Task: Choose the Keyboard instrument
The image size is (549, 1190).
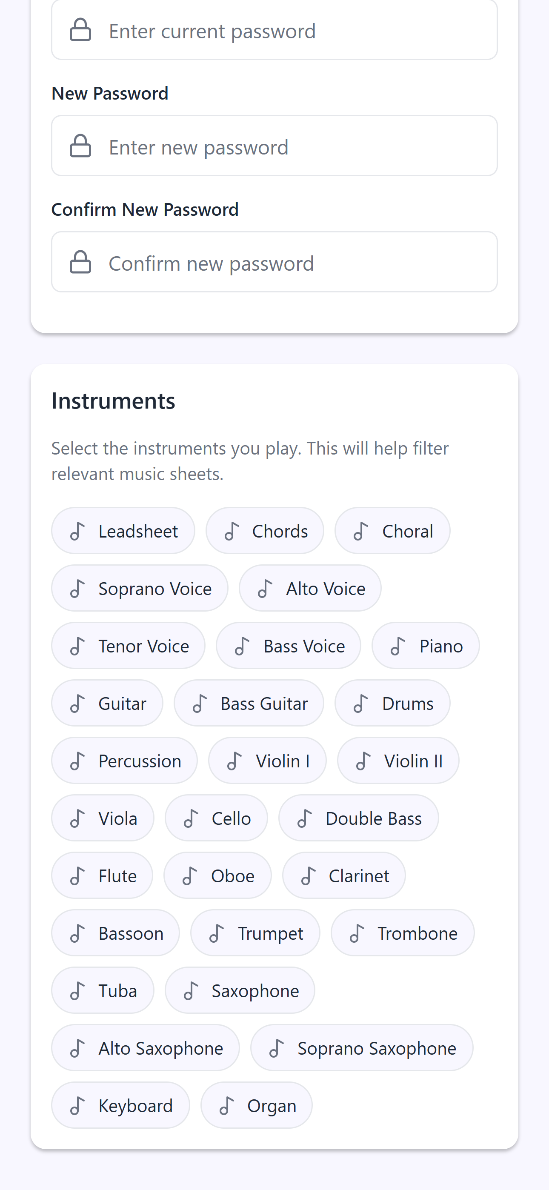Action: (120, 1105)
